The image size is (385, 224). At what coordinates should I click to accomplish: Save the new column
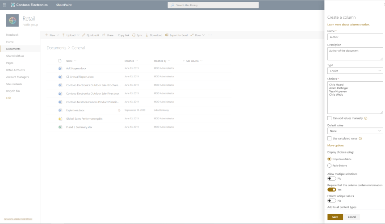coord(335,217)
